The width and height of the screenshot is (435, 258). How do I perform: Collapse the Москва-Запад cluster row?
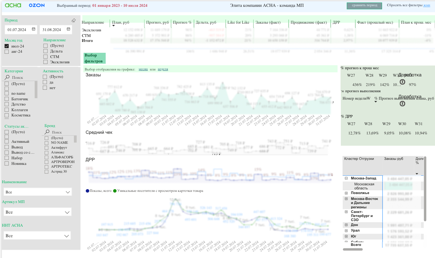(346, 178)
